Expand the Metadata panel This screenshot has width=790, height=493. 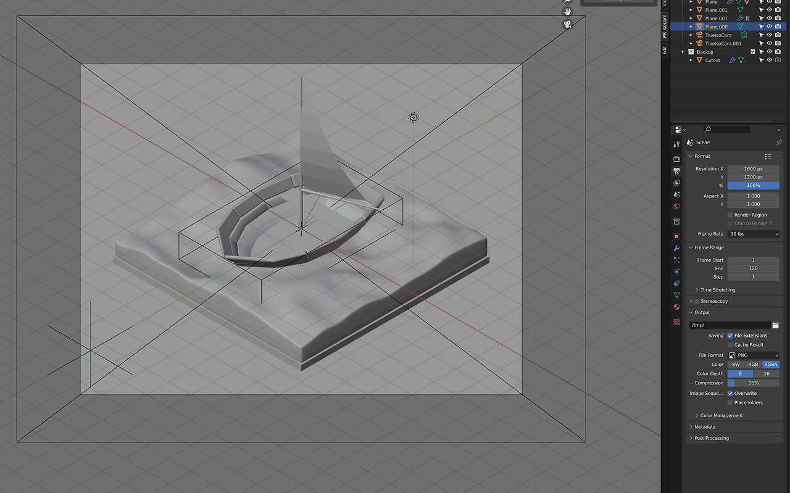point(691,427)
